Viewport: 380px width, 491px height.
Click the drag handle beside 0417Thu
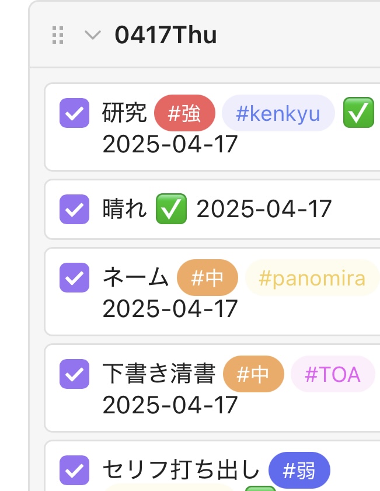point(58,35)
